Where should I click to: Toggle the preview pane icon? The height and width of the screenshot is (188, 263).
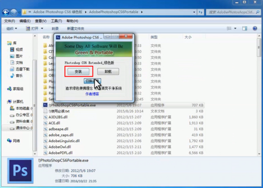click(x=245, y=28)
